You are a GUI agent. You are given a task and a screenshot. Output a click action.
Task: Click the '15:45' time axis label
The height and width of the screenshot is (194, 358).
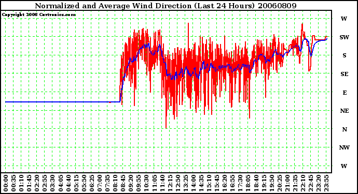(x=217, y=183)
